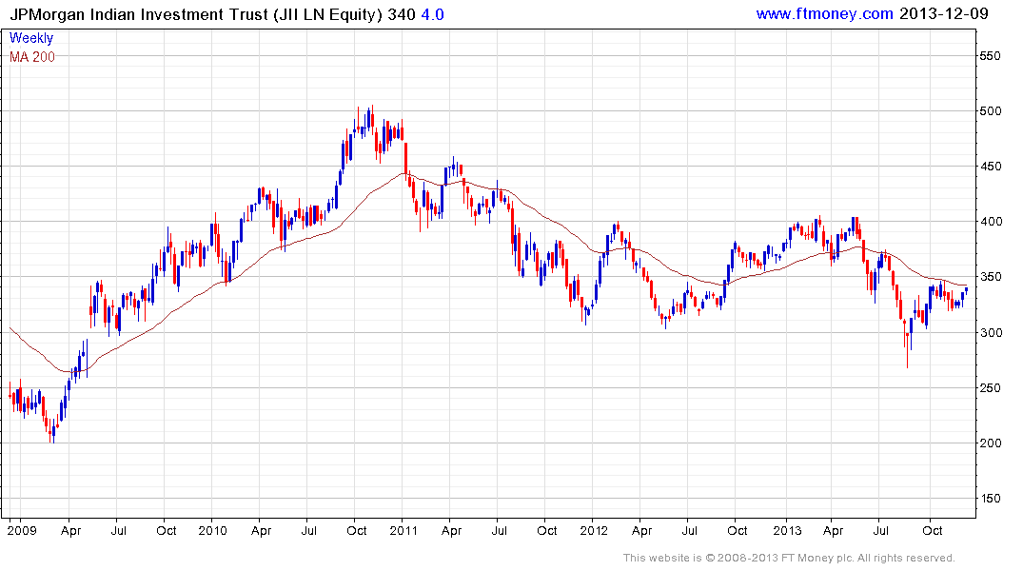This screenshot has height=571, width=1023.
Task: Open the www.ftmoney.com link
Action: tap(824, 13)
